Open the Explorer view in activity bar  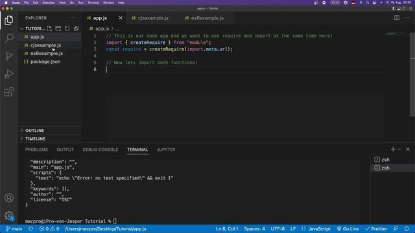(8, 20)
